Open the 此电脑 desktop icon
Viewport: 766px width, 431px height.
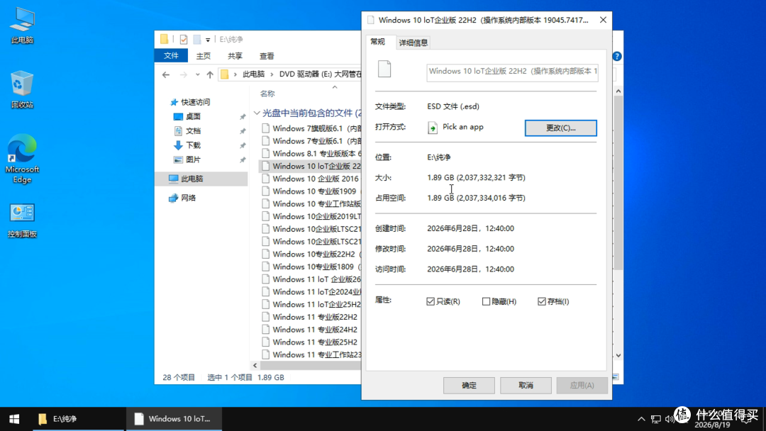(x=22, y=26)
